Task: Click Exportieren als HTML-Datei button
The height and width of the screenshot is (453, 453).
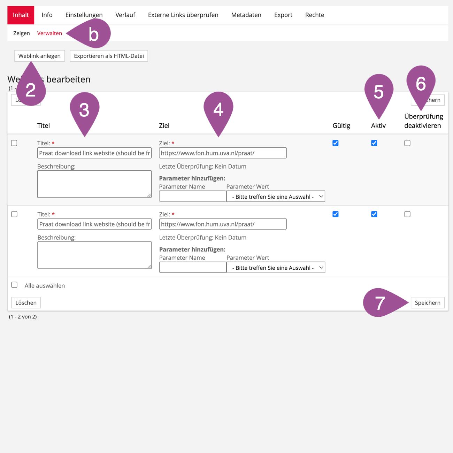Action: [x=109, y=56]
